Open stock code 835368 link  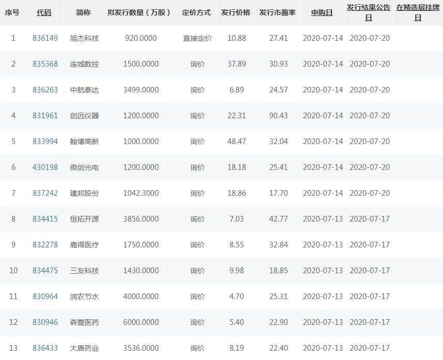[45, 64]
